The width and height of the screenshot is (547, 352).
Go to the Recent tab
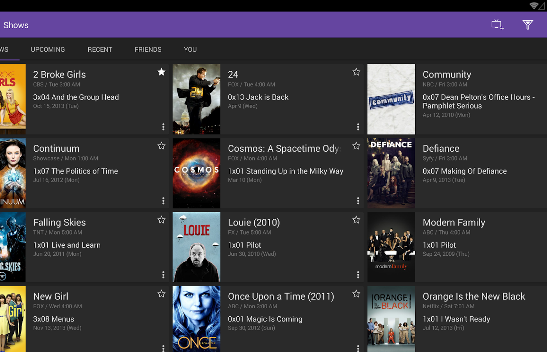pyautogui.click(x=100, y=50)
